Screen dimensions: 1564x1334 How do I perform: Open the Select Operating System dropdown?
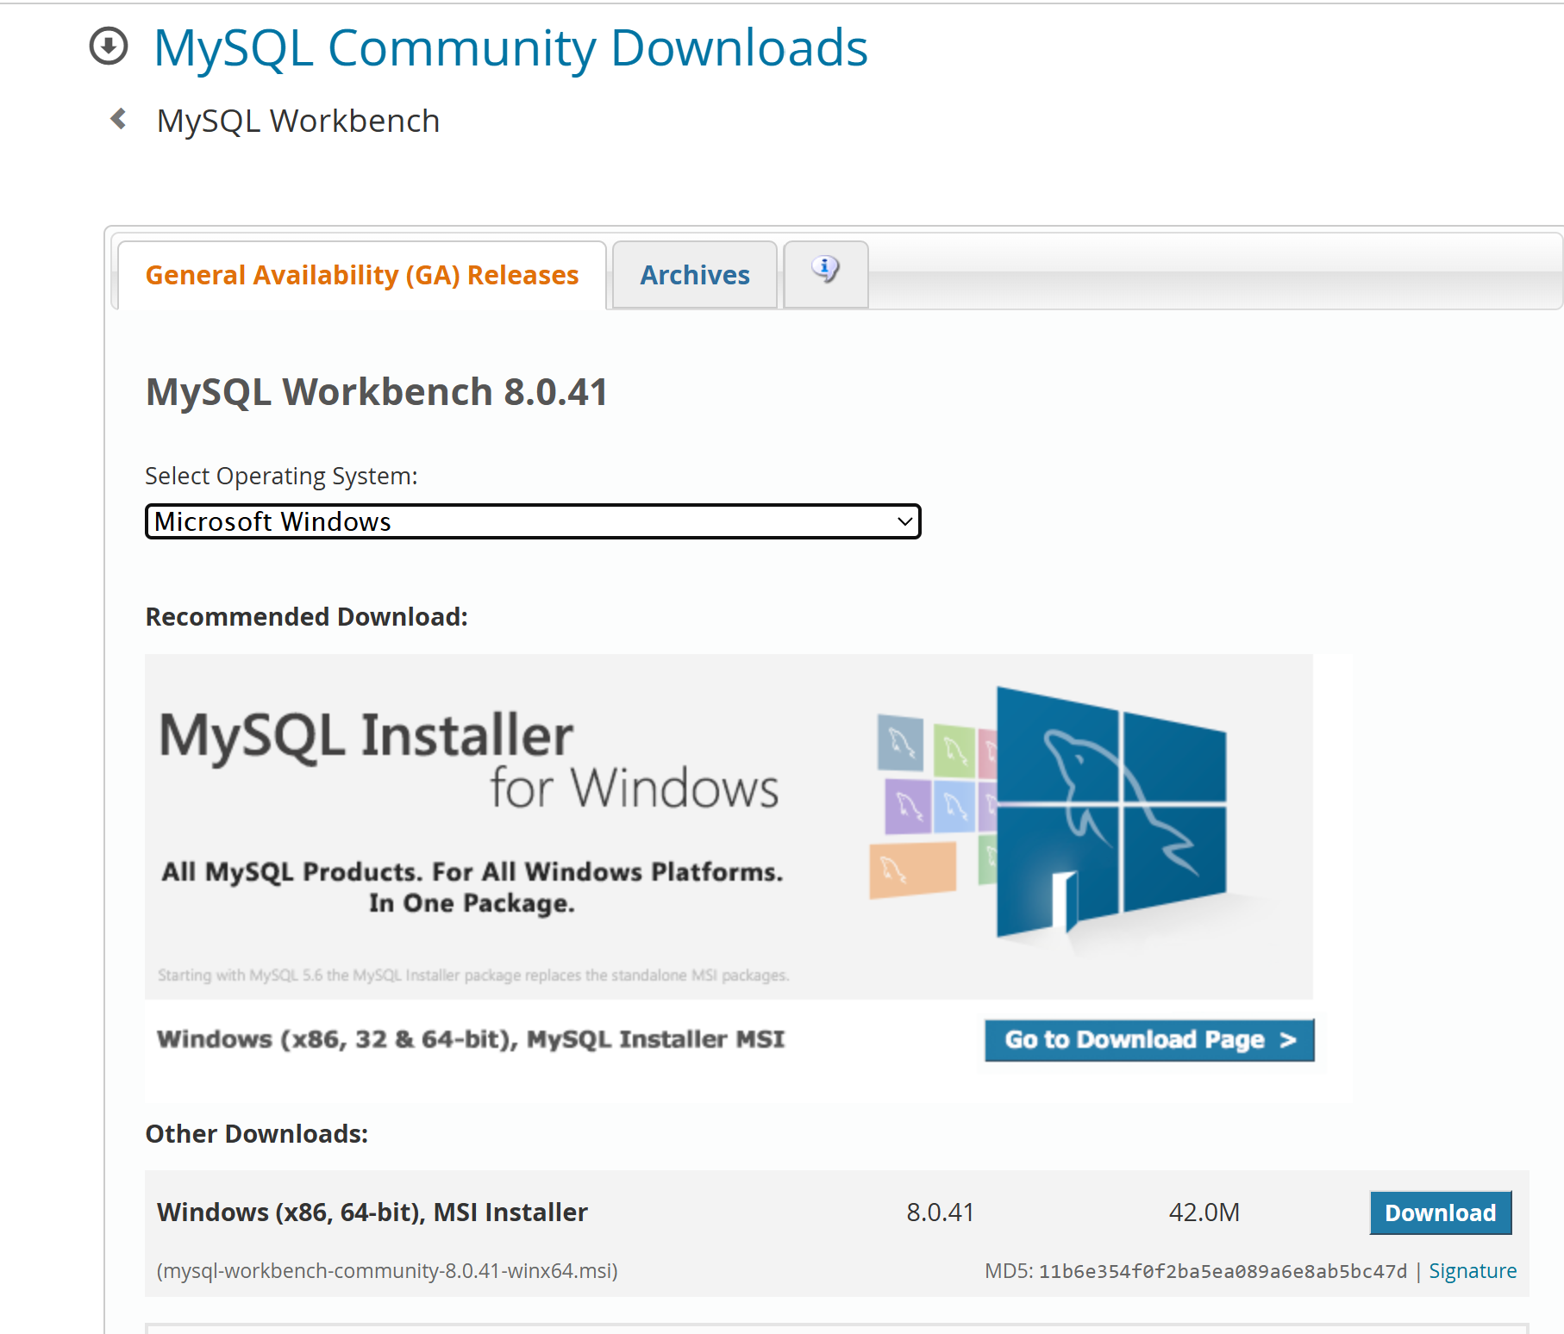pos(533,521)
